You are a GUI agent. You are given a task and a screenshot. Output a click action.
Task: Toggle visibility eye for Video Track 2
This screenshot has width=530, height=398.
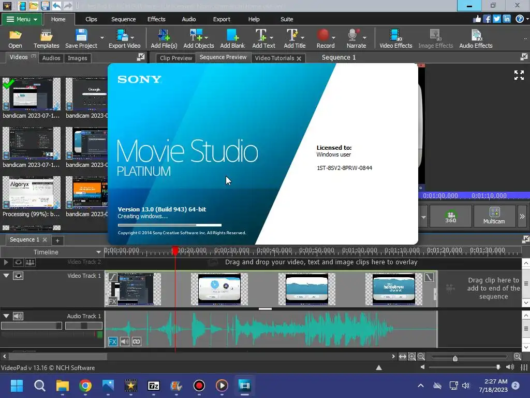[18, 262]
